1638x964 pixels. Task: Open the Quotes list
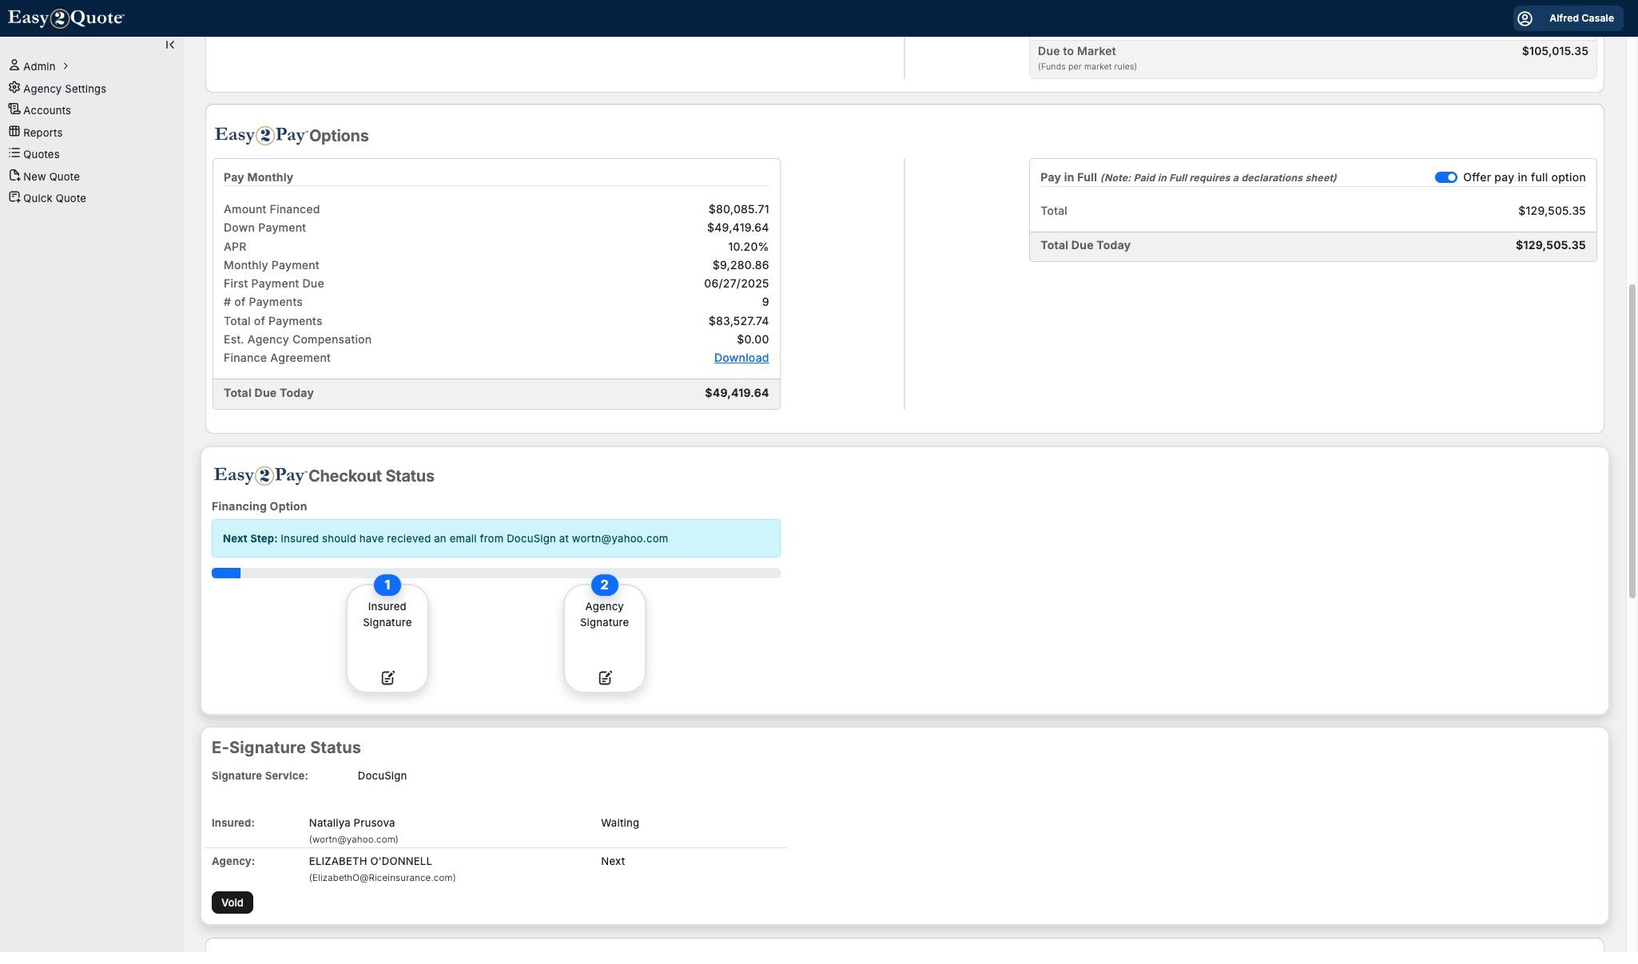point(41,153)
